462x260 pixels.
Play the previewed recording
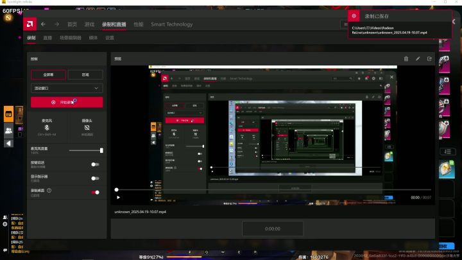tap(118, 198)
